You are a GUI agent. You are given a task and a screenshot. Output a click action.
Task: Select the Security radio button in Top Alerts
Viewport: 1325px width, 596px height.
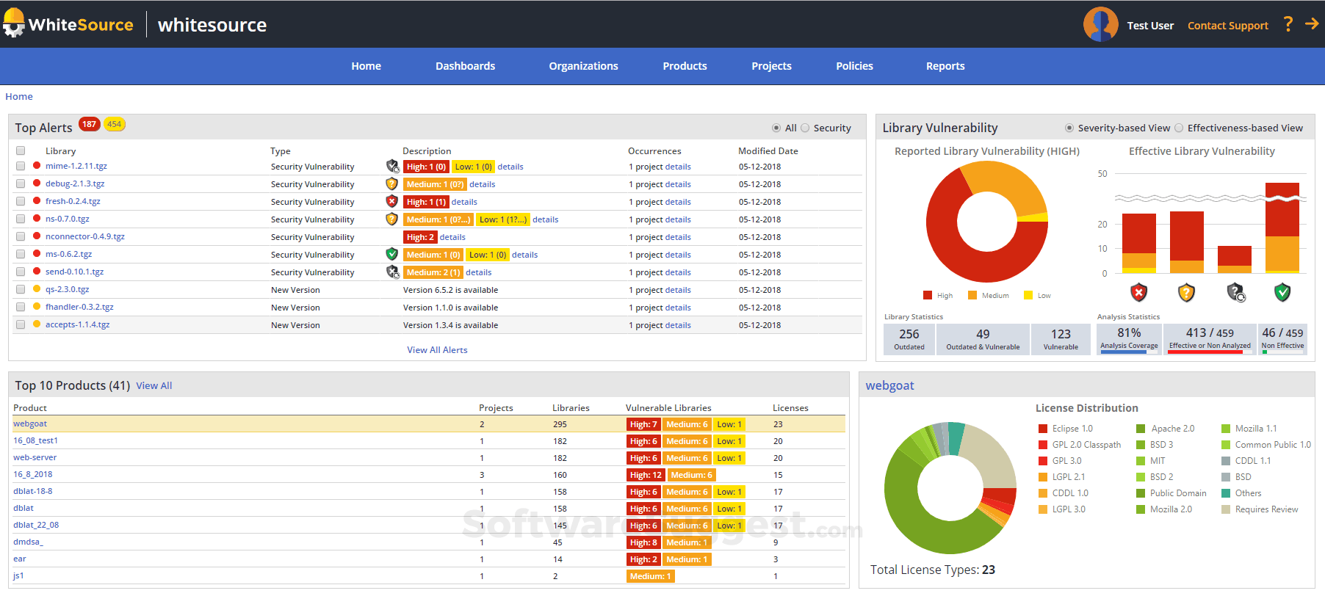(x=805, y=128)
